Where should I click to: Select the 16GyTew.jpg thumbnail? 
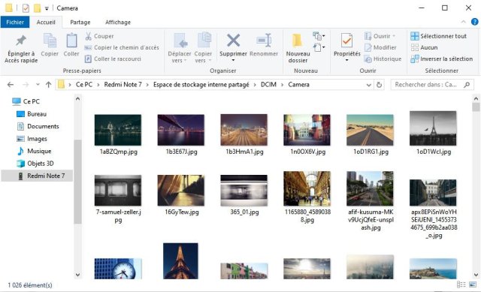pos(181,190)
